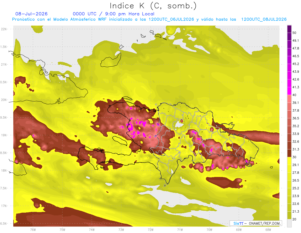Click the colorbar value "33.9"
The height and width of the screenshot is (233, 301).
[x=296, y=134]
